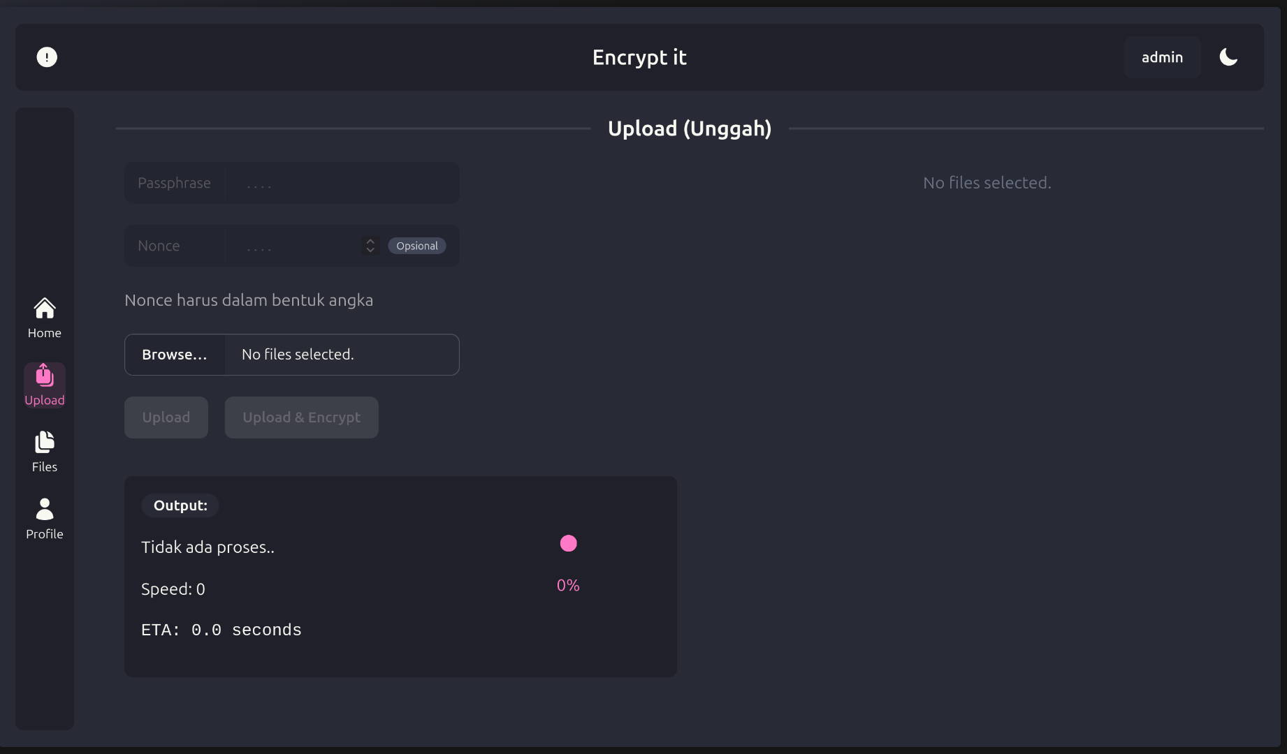
Task: Click the Nonce spinner arrows
Action: [370, 246]
